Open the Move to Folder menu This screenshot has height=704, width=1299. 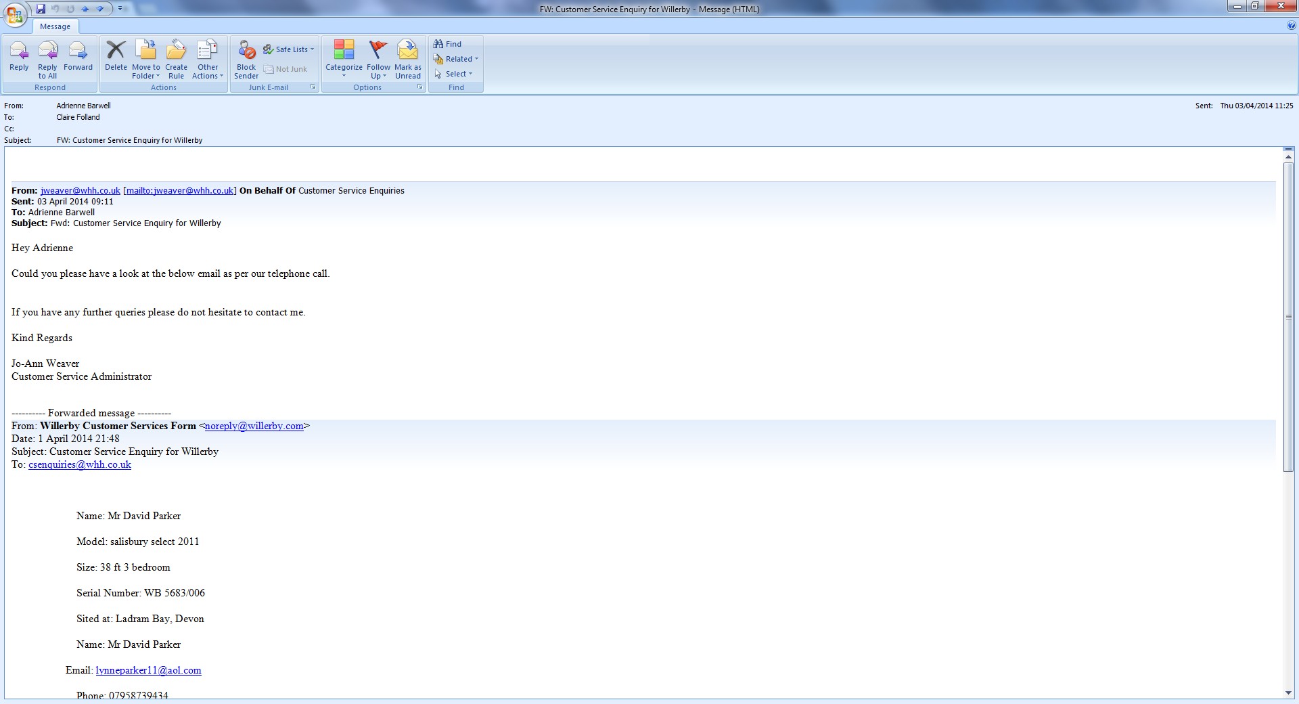tap(146, 59)
